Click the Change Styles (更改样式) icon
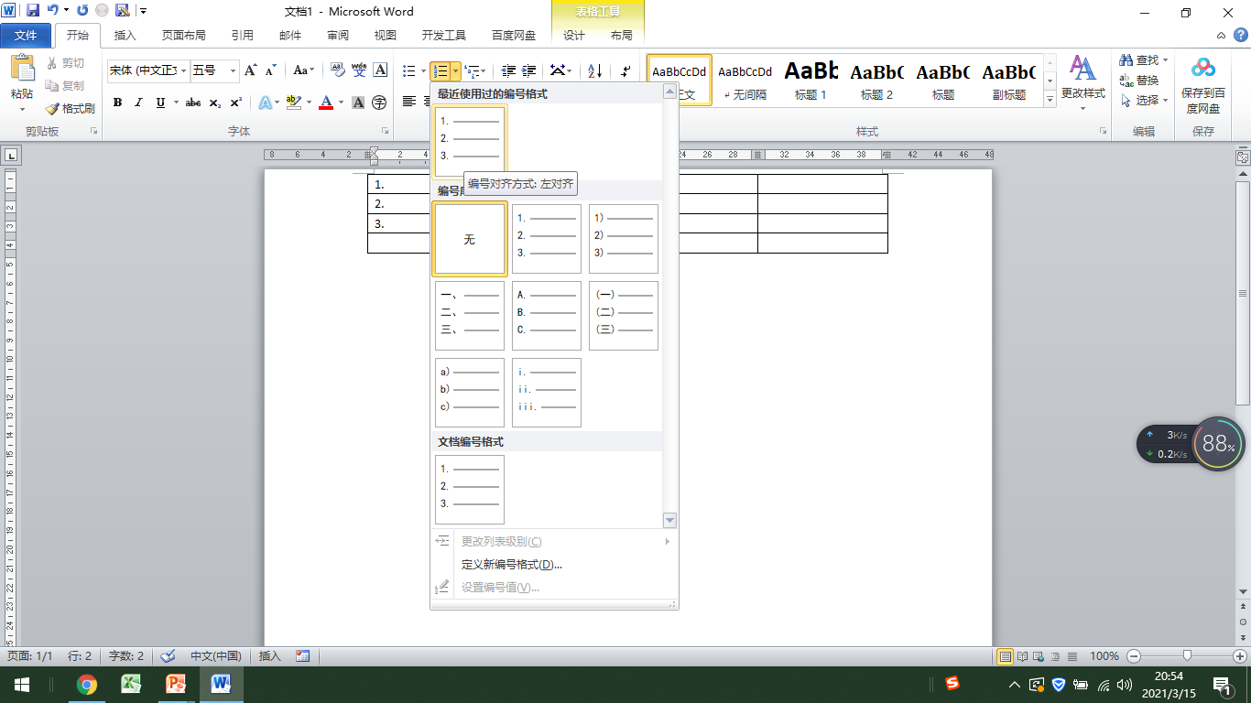This screenshot has height=703, width=1251. click(x=1083, y=69)
